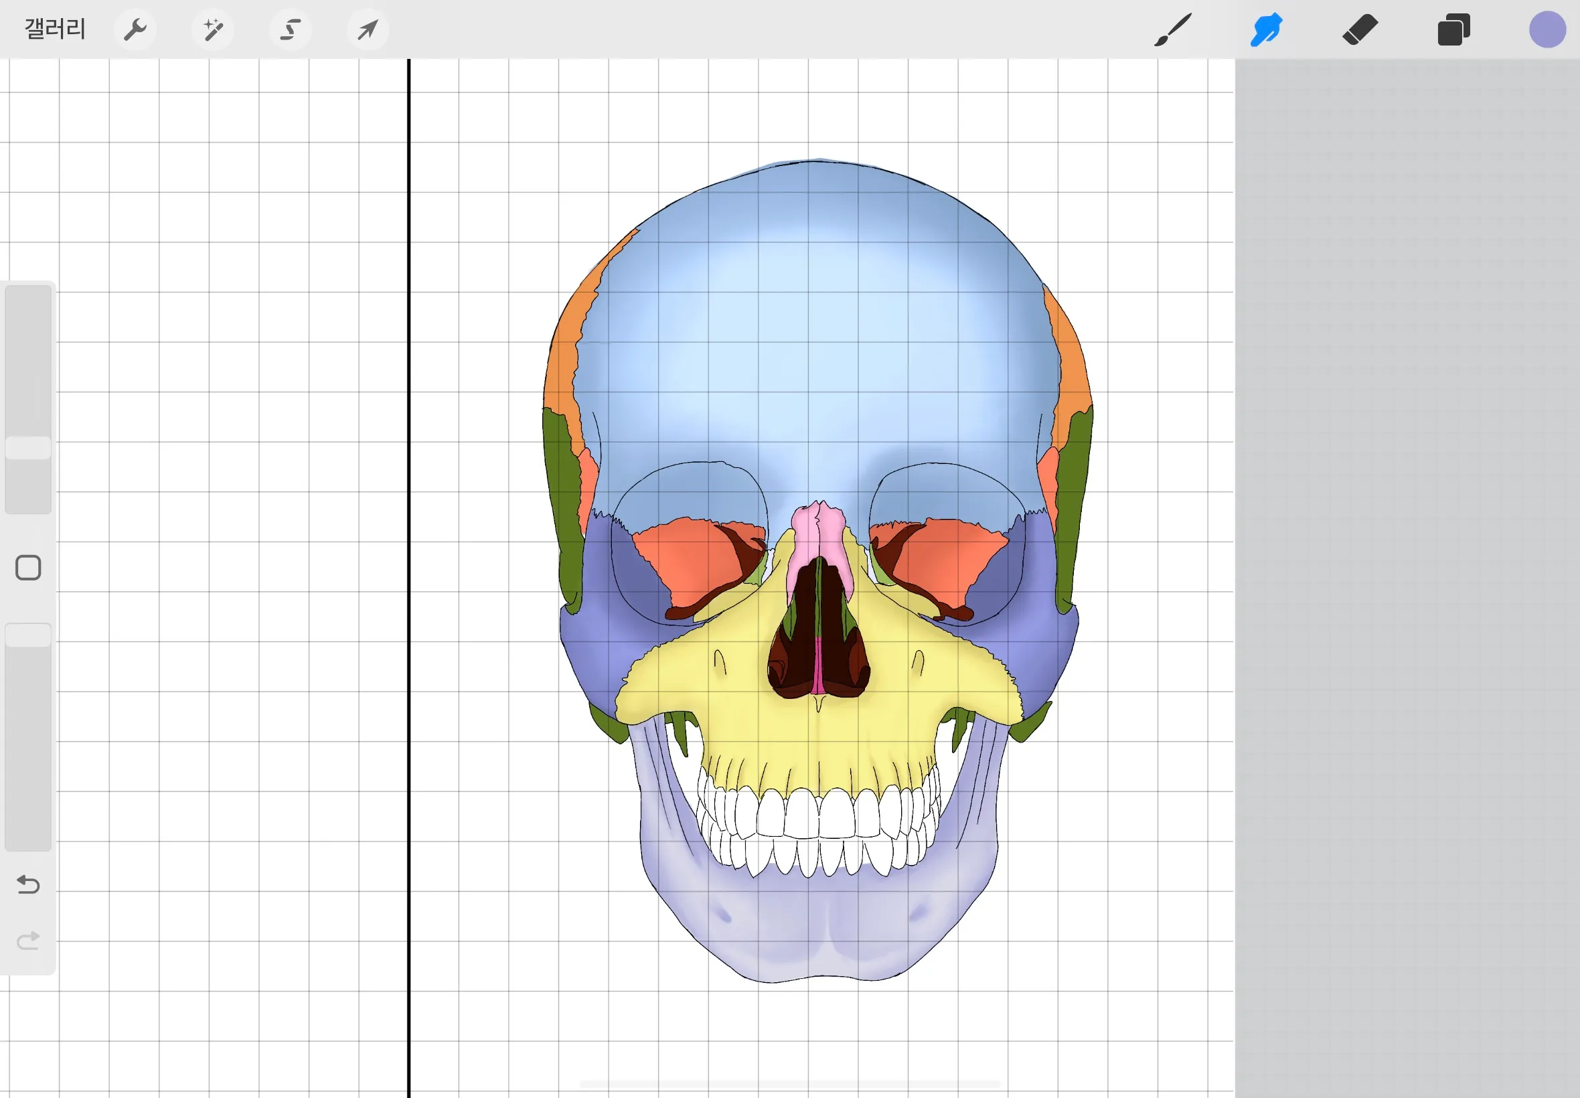Viewport: 1580px width, 1098px height.
Task: Tap the brush size slider handle
Action: point(28,448)
